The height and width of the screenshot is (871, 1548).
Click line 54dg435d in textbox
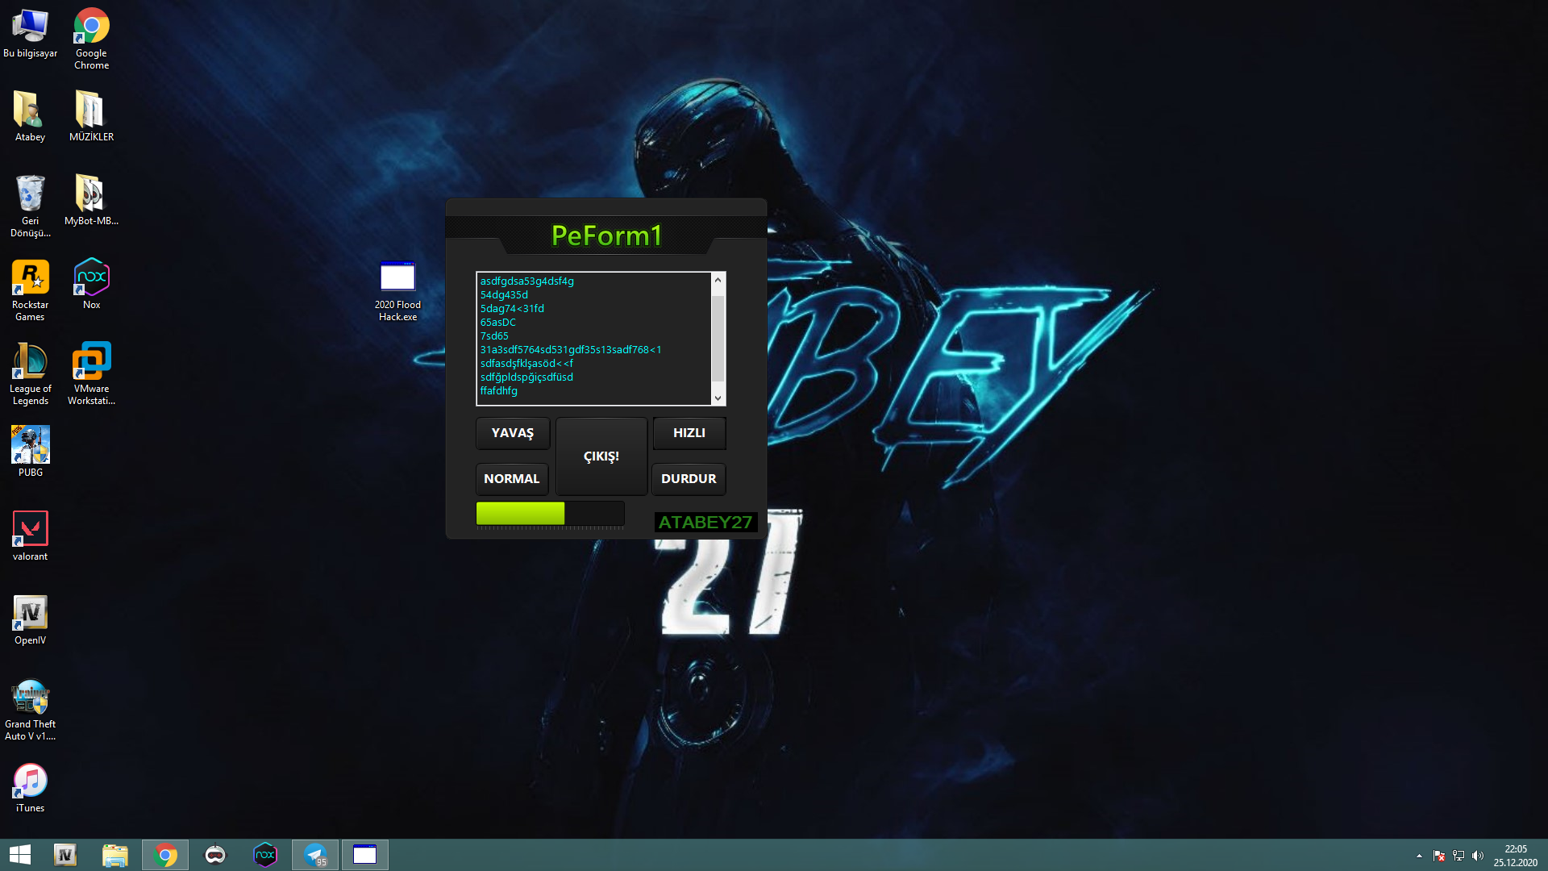pos(504,295)
